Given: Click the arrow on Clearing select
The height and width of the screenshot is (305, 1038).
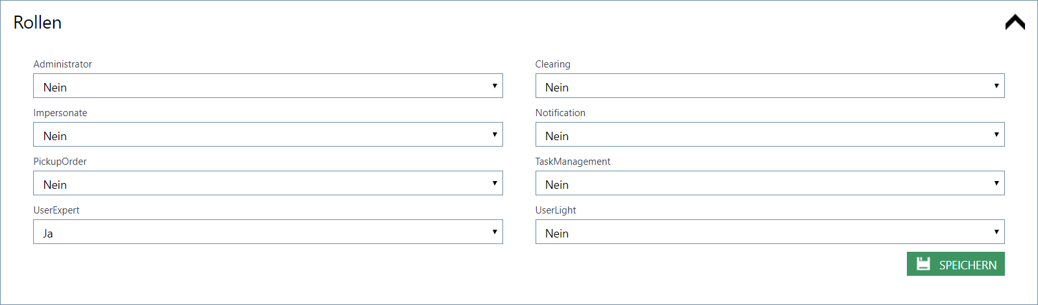Looking at the screenshot, I should [x=996, y=86].
